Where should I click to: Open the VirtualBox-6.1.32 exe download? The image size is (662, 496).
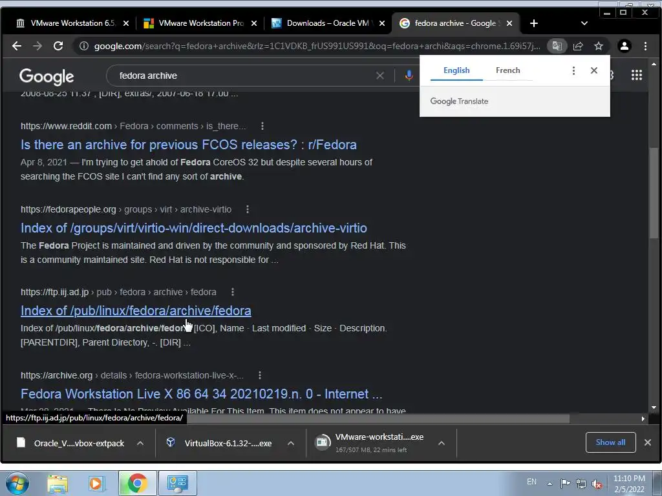point(220,443)
